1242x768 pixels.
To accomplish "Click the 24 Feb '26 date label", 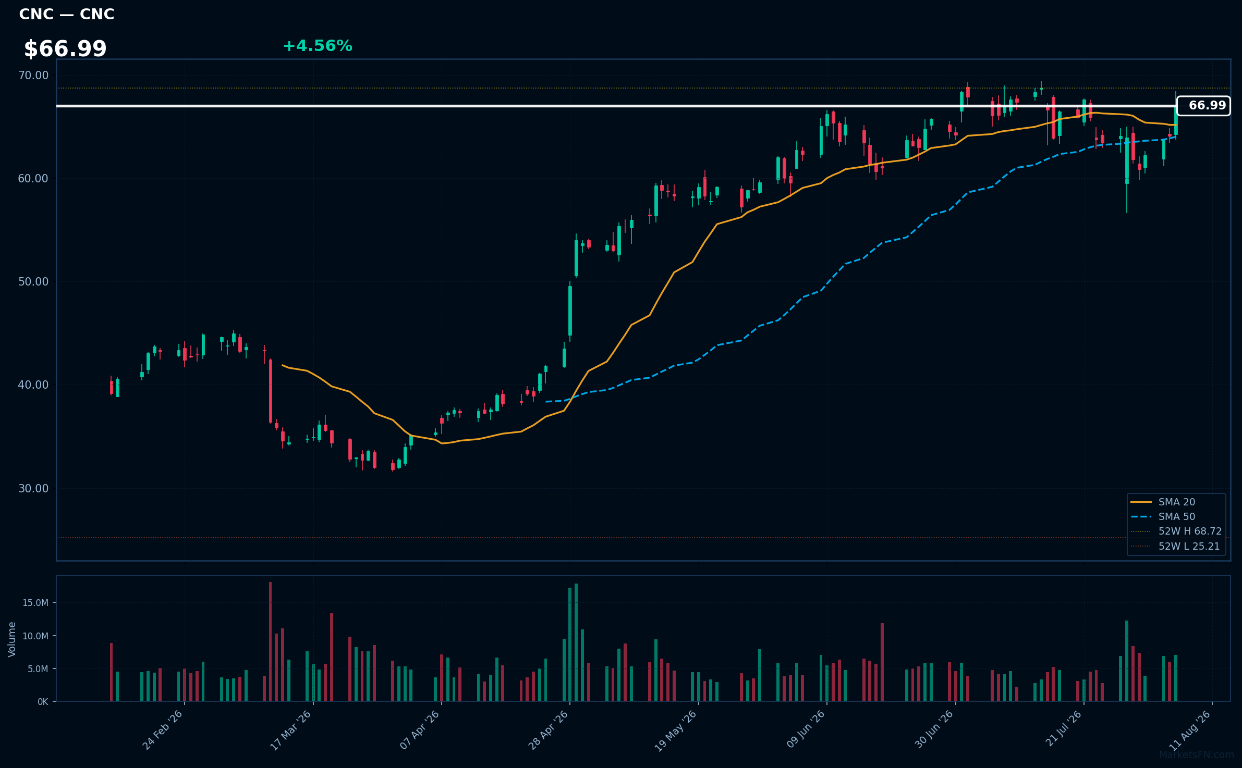I will pyautogui.click(x=162, y=730).
